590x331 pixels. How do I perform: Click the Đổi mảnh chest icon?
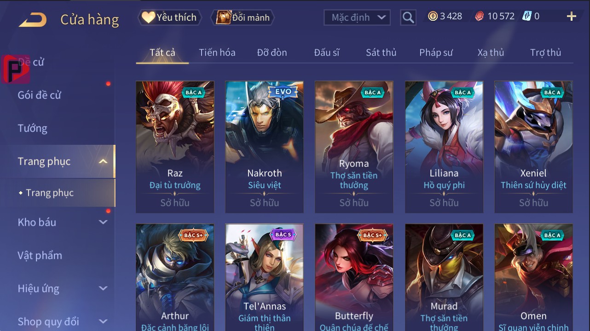[223, 17]
